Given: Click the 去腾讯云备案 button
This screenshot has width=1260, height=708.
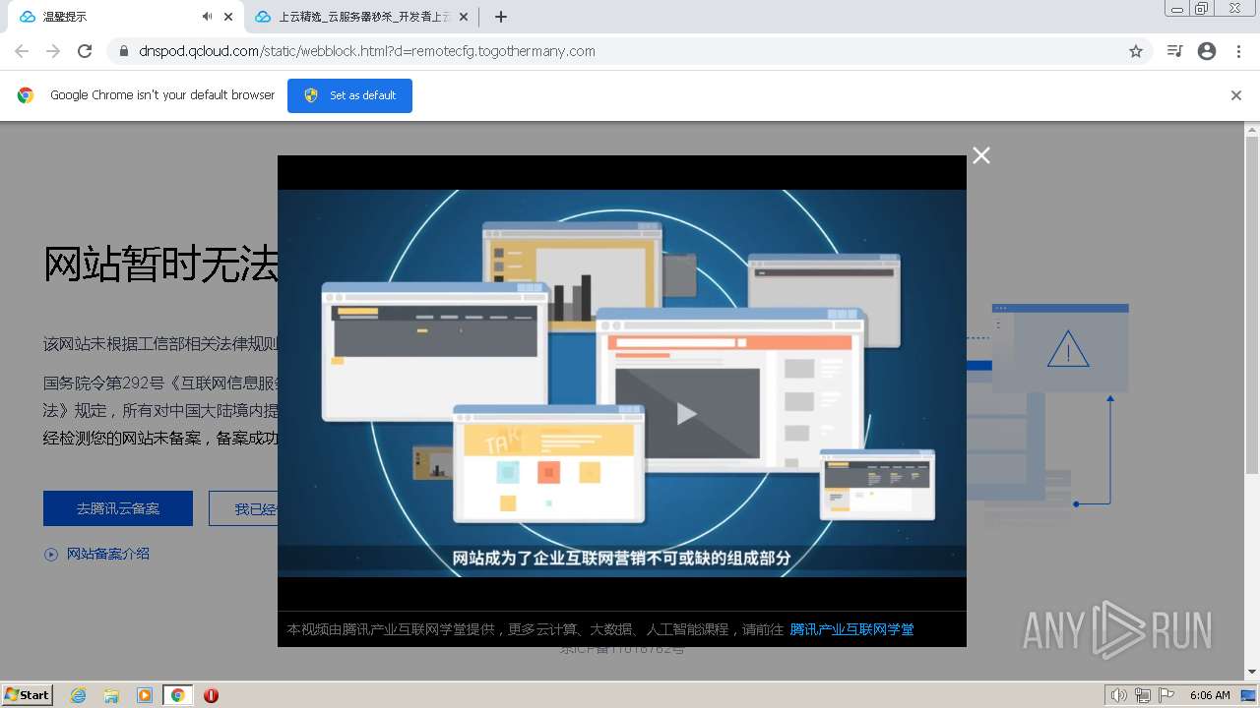Looking at the screenshot, I should pos(118,508).
